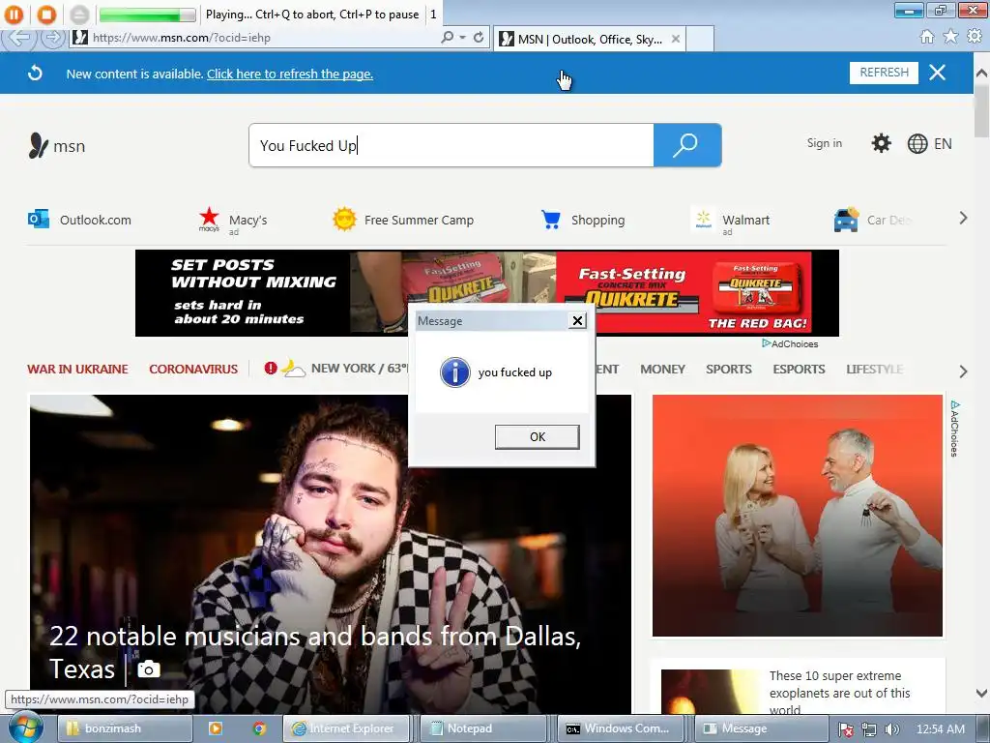Open a new blank tab

pyautogui.click(x=700, y=39)
